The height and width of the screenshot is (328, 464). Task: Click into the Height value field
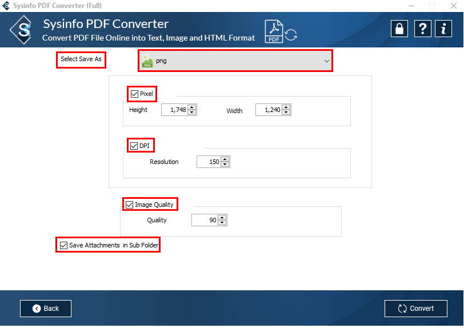click(x=175, y=110)
